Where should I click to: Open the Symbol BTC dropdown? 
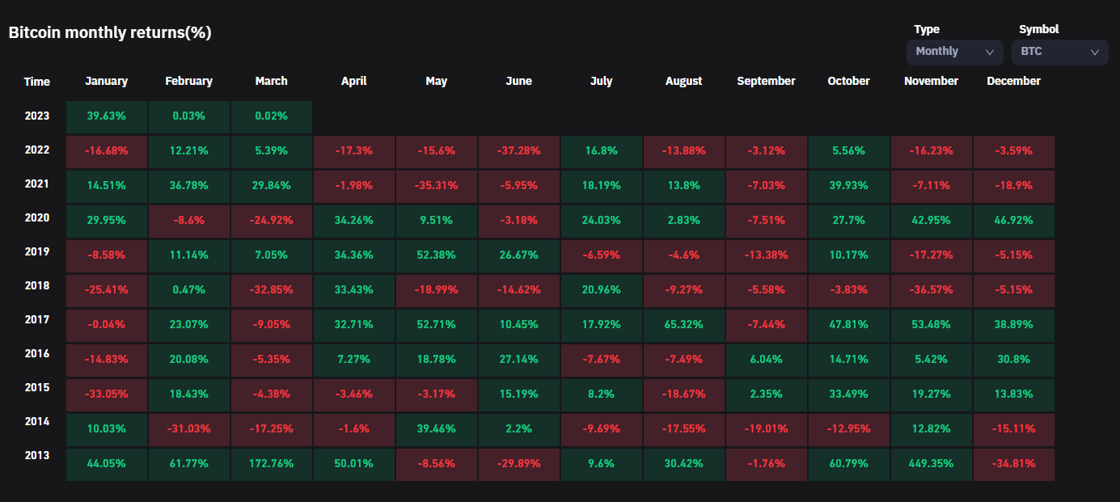click(x=1059, y=52)
